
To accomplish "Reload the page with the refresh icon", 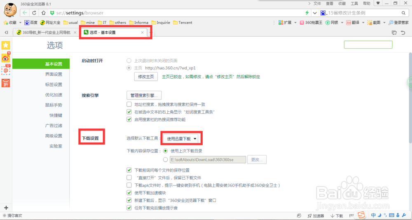I will [x=34, y=13].
